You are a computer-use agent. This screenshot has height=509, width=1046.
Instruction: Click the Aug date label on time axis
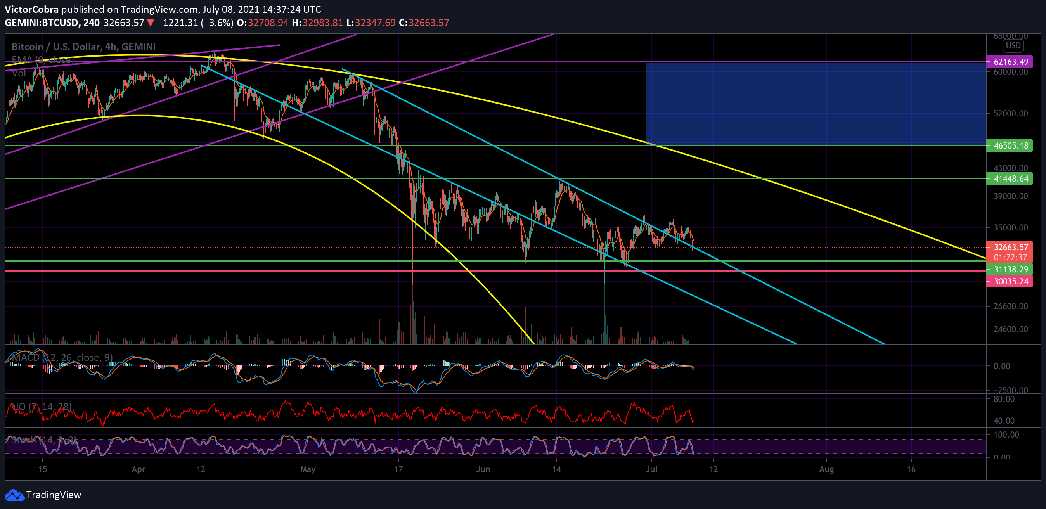click(x=826, y=469)
